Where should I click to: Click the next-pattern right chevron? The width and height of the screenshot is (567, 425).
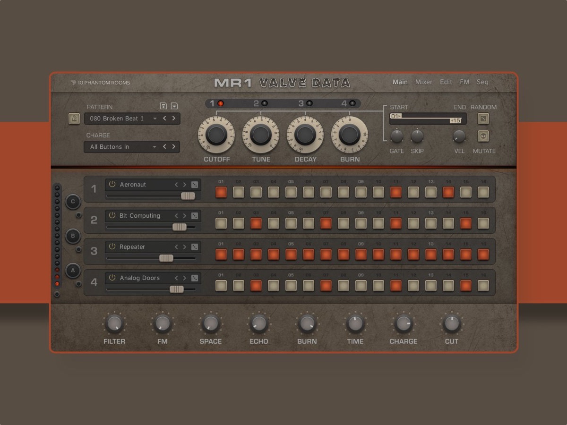coord(174,119)
